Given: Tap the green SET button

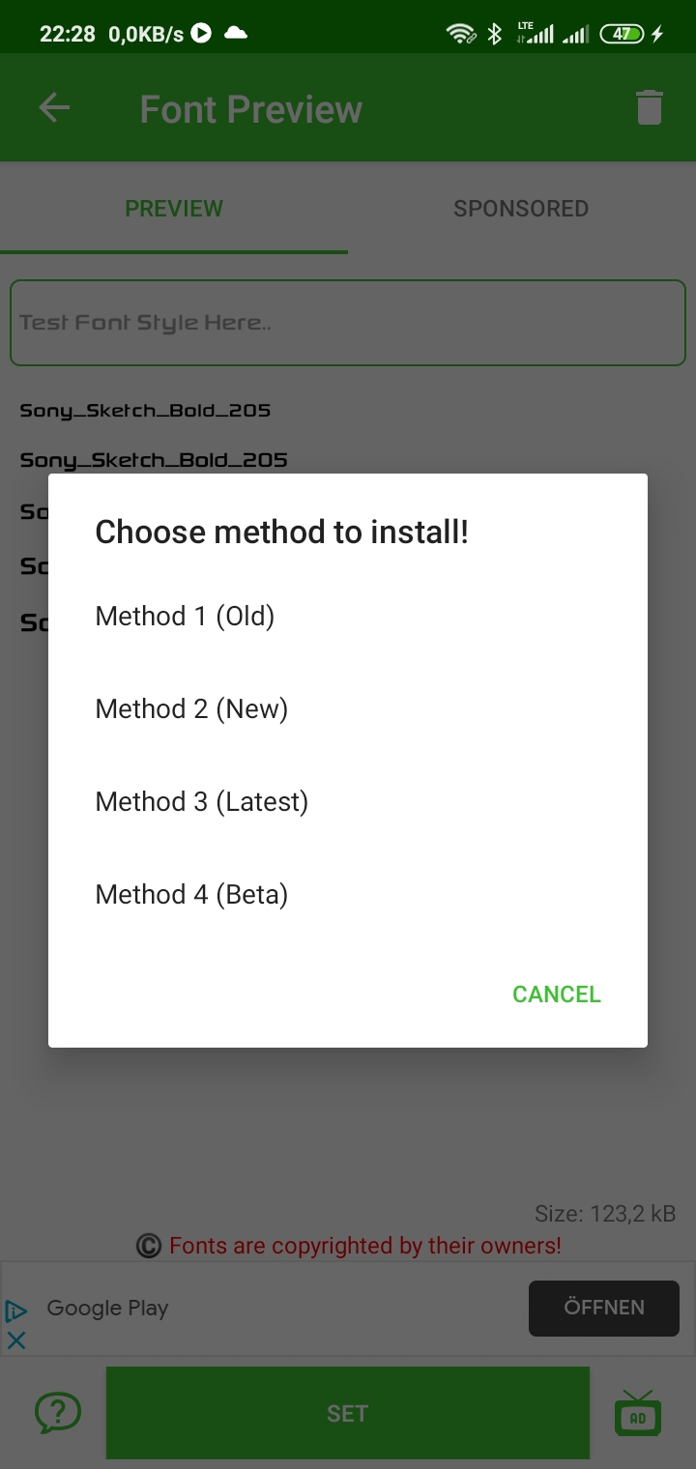Looking at the screenshot, I should point(348,1413).
